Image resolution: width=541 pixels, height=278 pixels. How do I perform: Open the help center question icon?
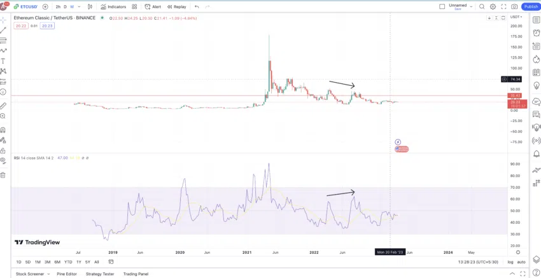536,273
